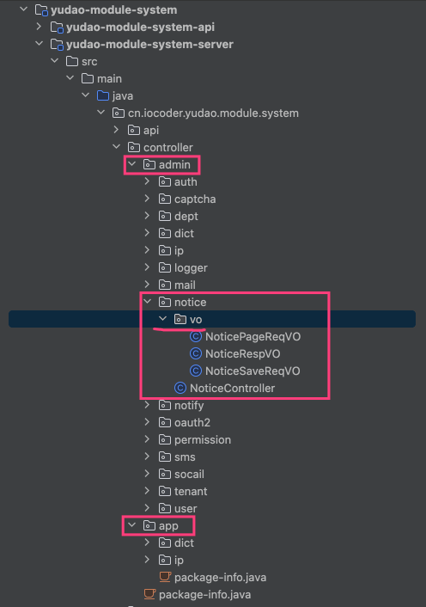
Task: Expand the oauth2 package
Action: 147,422
